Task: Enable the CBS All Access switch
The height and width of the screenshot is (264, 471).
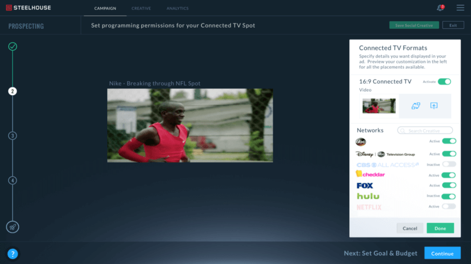Action: point(449,164)
